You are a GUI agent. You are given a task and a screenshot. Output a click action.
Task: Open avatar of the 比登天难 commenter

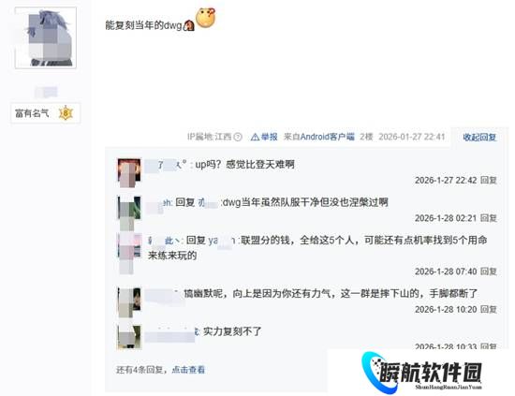click(129, 172)
